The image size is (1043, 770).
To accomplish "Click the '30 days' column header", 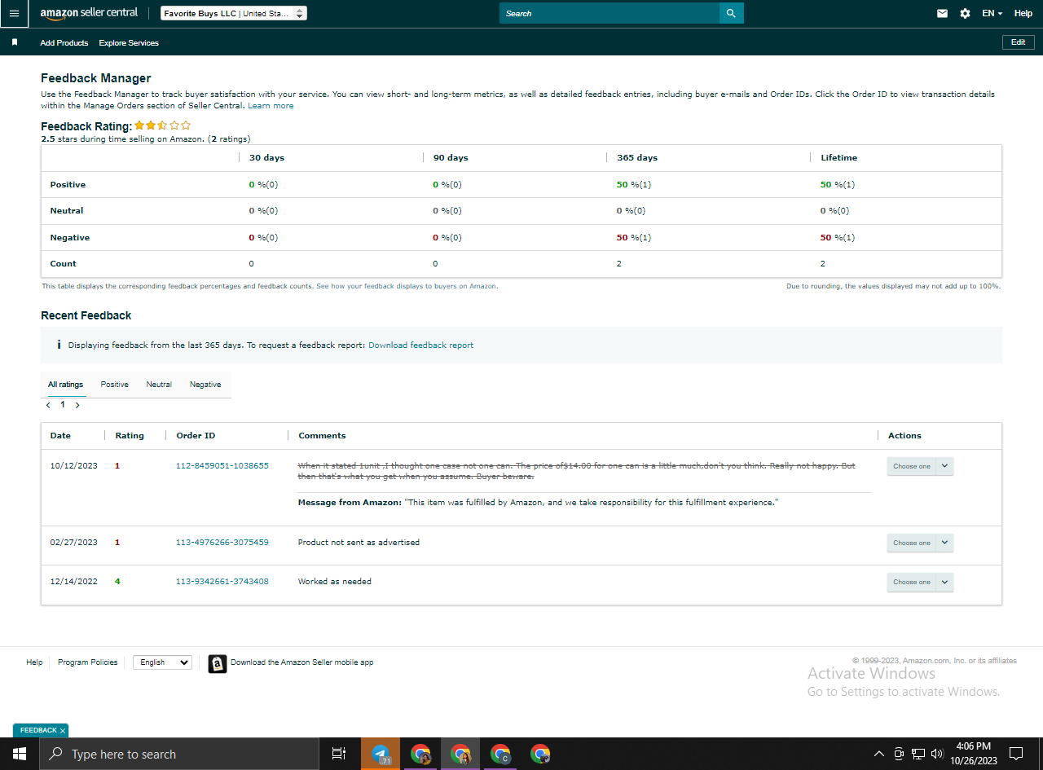I will [267, 158].
